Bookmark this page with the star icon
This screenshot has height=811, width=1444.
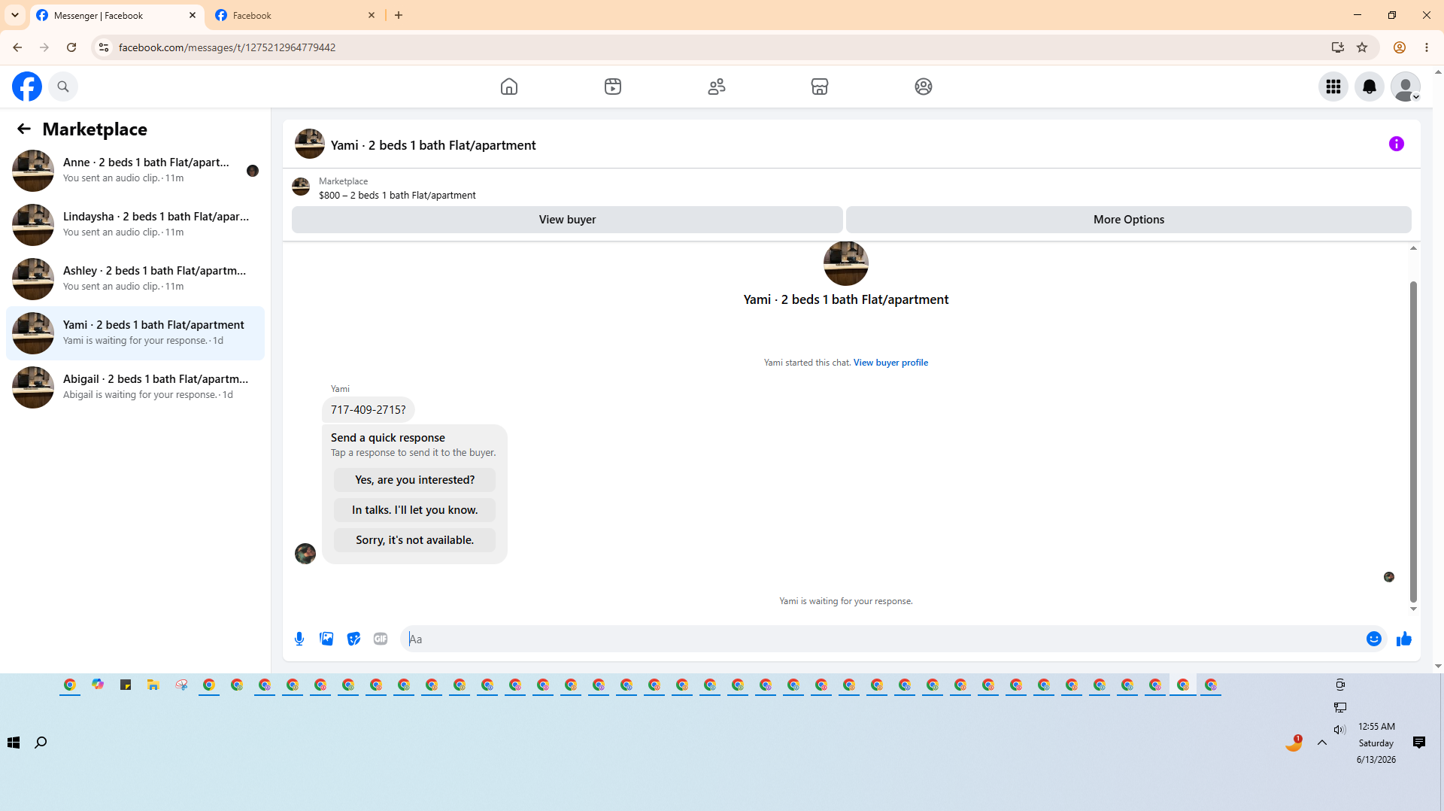point(1362,47)
